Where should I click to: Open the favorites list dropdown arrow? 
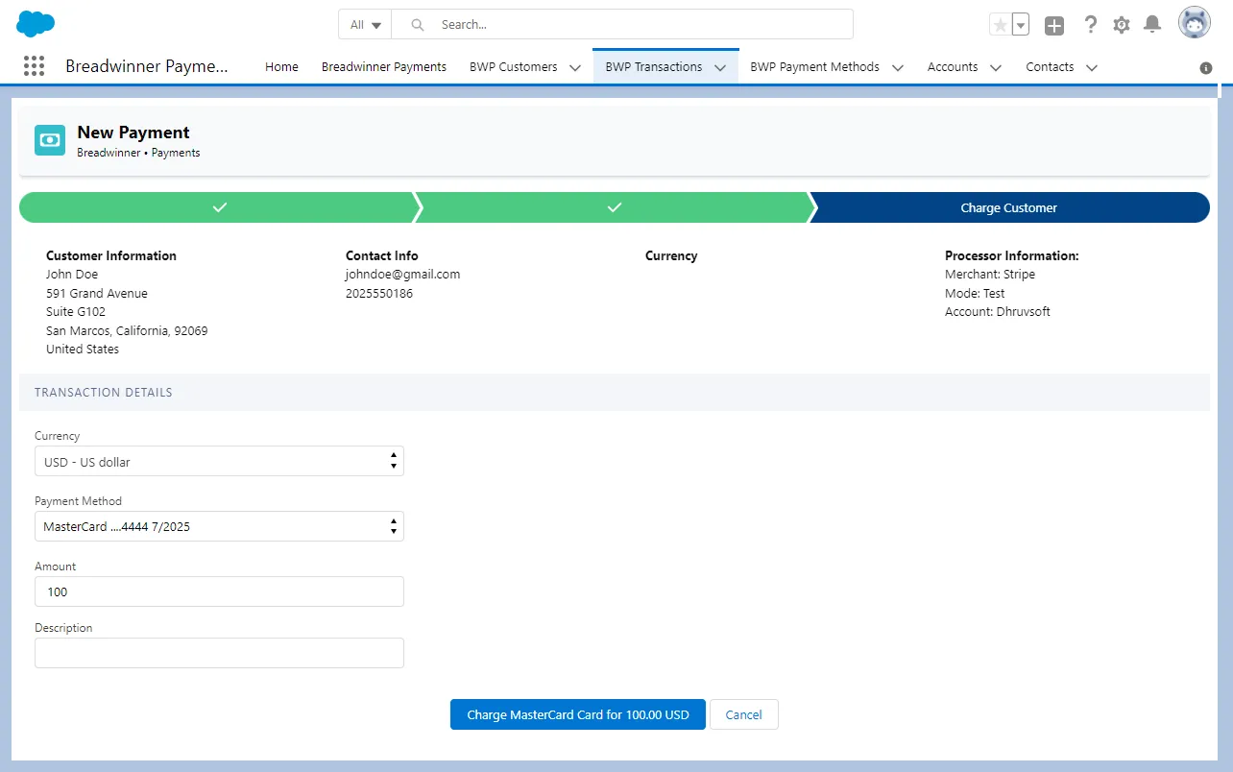point(1021,25)
